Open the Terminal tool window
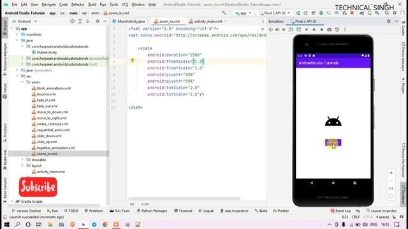Image resolution: width=408 pixels, height=229 pixels. coord(183,211)
